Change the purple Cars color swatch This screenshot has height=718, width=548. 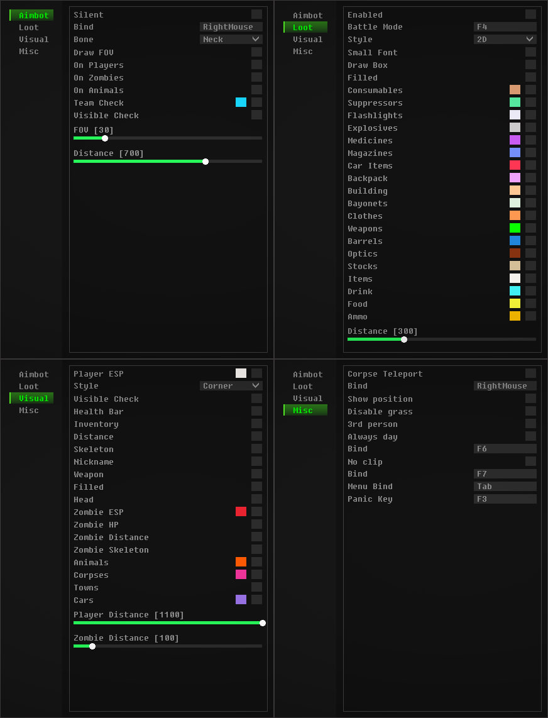[x=241, y=600]
